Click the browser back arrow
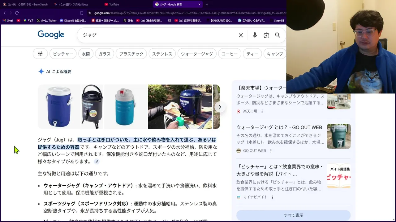This screenshot has width=396, height=222. pos(5,13)
